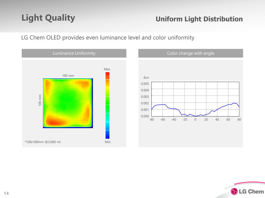Select the Color change with angle header
Screen dimensions: 265x198
191,53
